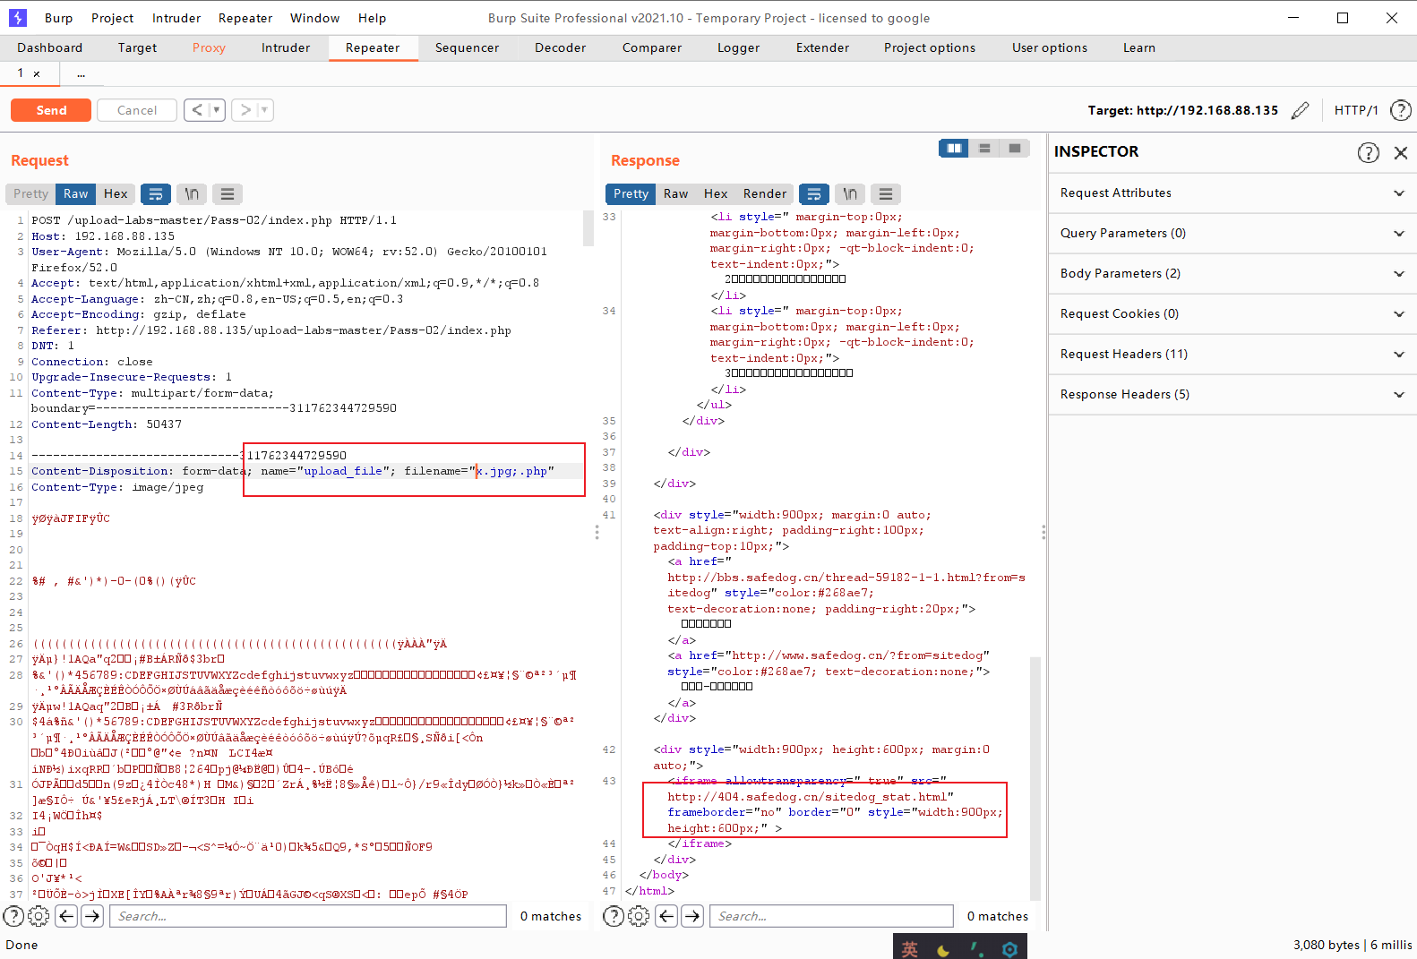This screenshot has width=1417, height=959.
Task: Expand Request Cookies (0) section
Action: (1232, 314)
